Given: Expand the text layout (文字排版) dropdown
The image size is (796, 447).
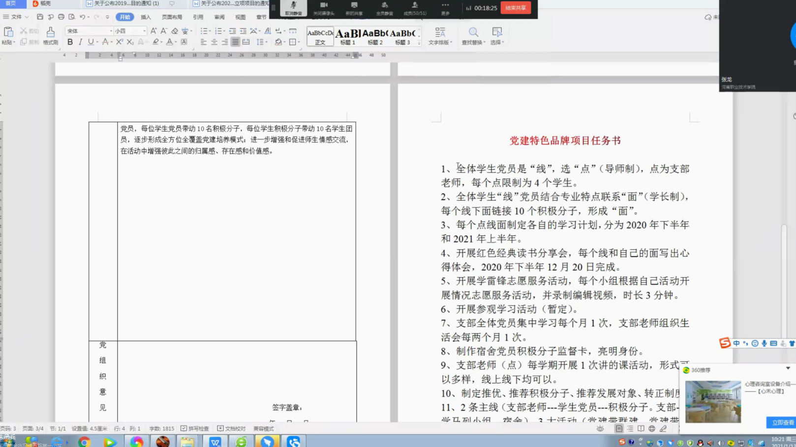Looking at the screenshot, I should click(440, 36).
